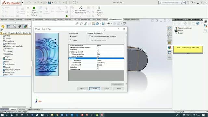208x117 pixels.
Task: Open File Explorer folder icon in task pane
Action: pyautogui.click(x=169, y=38)
